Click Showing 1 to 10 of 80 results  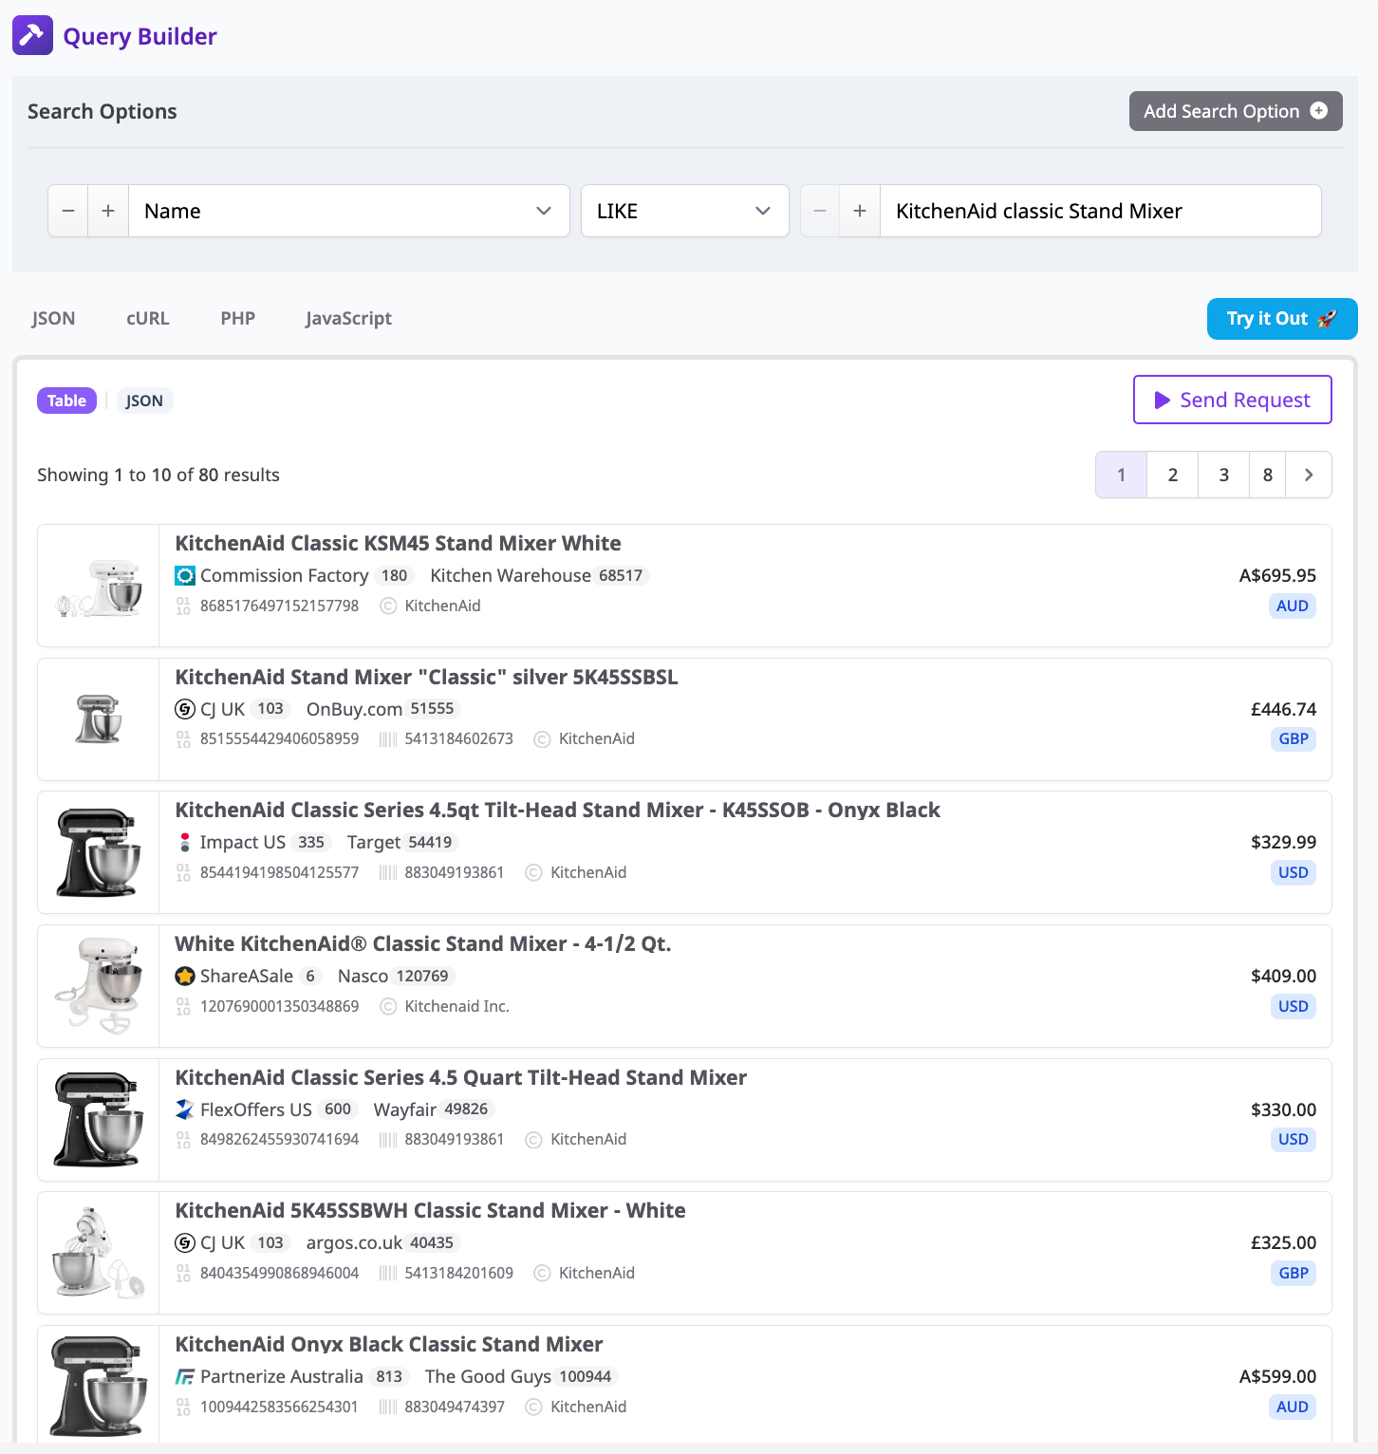pyautogui.click(x=158, y=475)
